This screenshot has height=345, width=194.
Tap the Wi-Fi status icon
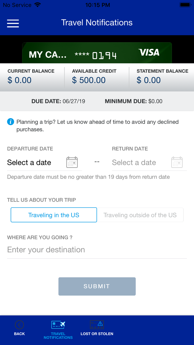pos(37,5)
